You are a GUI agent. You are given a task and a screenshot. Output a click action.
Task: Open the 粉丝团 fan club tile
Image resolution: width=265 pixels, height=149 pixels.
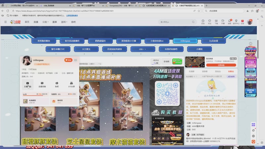click(64, 101)
